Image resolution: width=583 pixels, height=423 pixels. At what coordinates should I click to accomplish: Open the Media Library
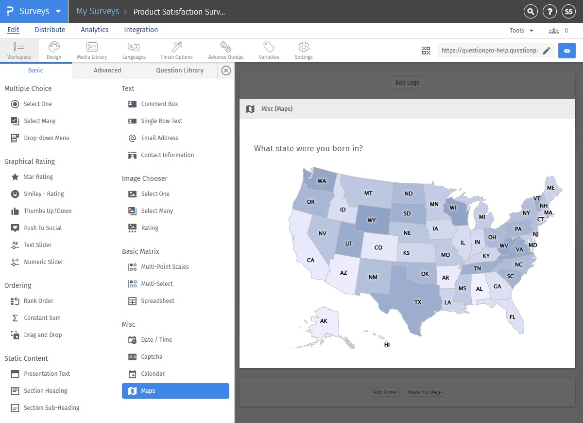tap(92, 50)
